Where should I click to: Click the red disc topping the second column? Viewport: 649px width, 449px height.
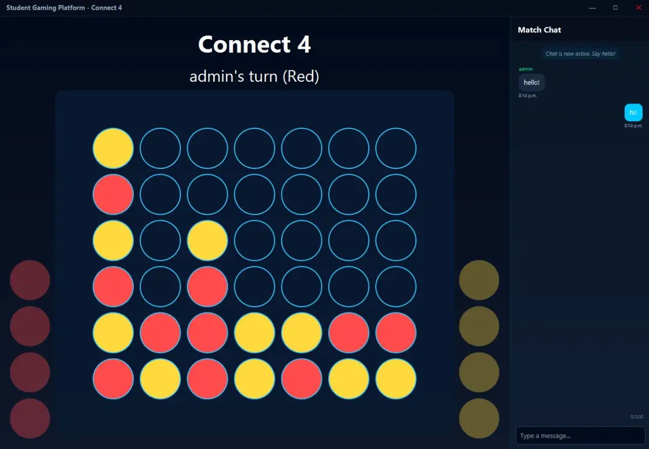(x=160, y=333)
